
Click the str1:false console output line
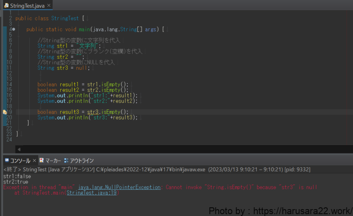(14, 176)
